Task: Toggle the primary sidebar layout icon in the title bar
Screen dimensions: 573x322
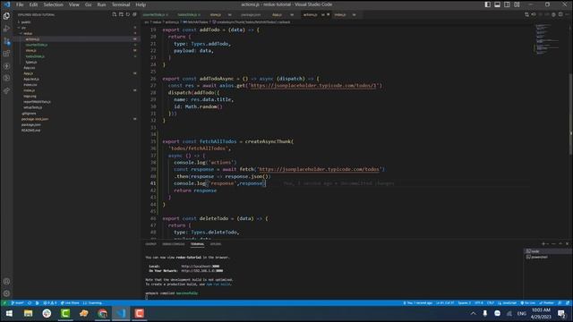Action: tap(487, 4)
